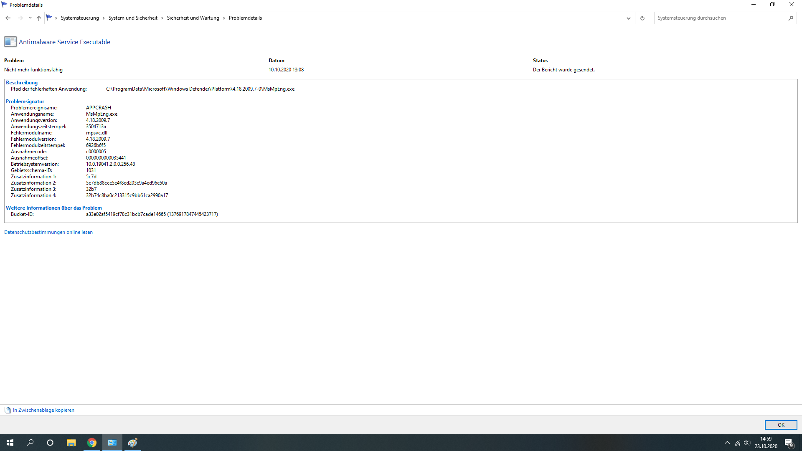Screen dimensions: 802x451
Task: Click In Zwischenablage kopieren link
Action: coord(43,410)
